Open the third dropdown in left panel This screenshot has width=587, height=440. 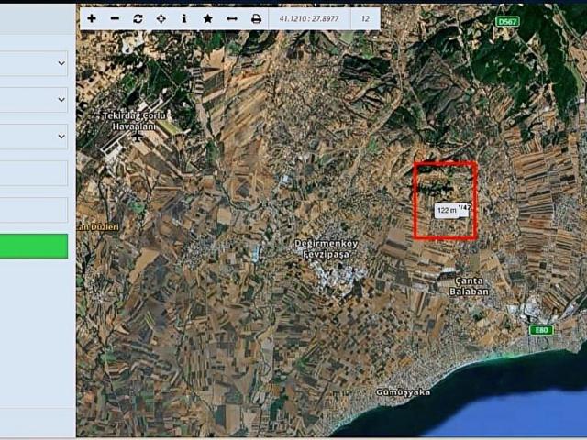pos(34,137)
